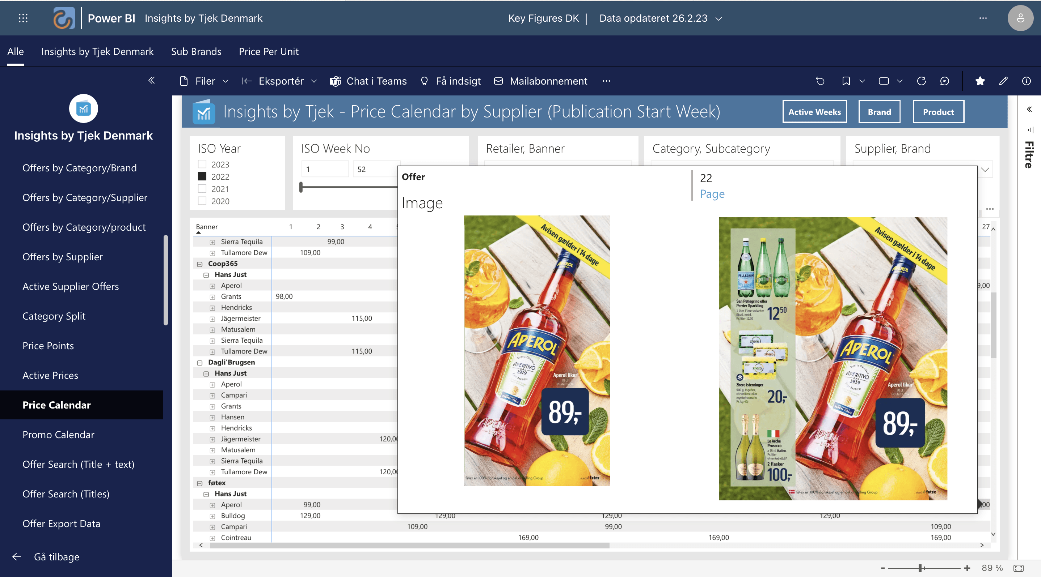
Task: Click the reset to default icon
Action: pos(820,81)
